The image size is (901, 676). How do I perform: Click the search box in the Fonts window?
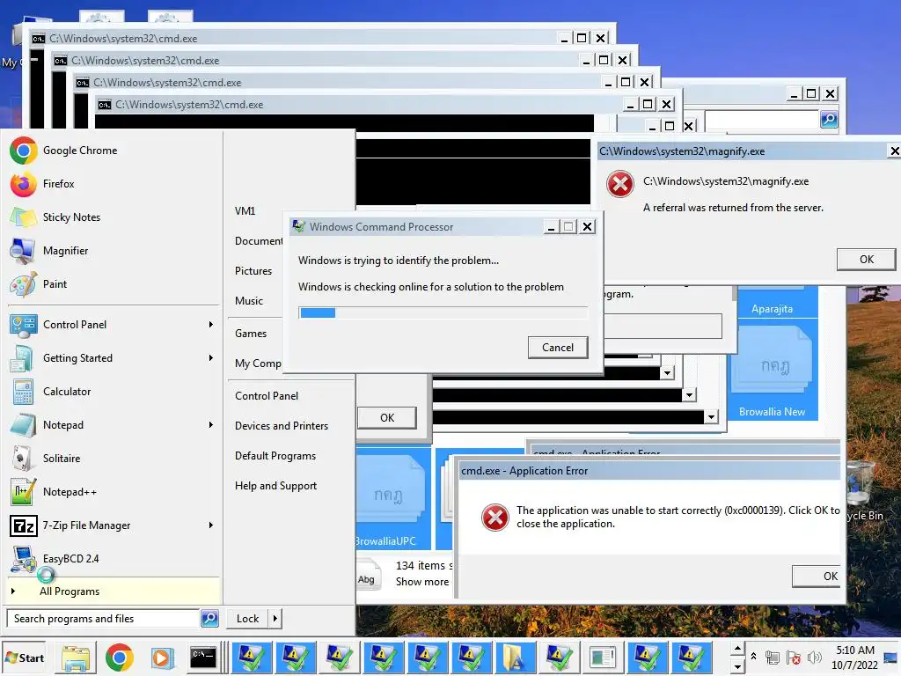(x=763, y=120)
